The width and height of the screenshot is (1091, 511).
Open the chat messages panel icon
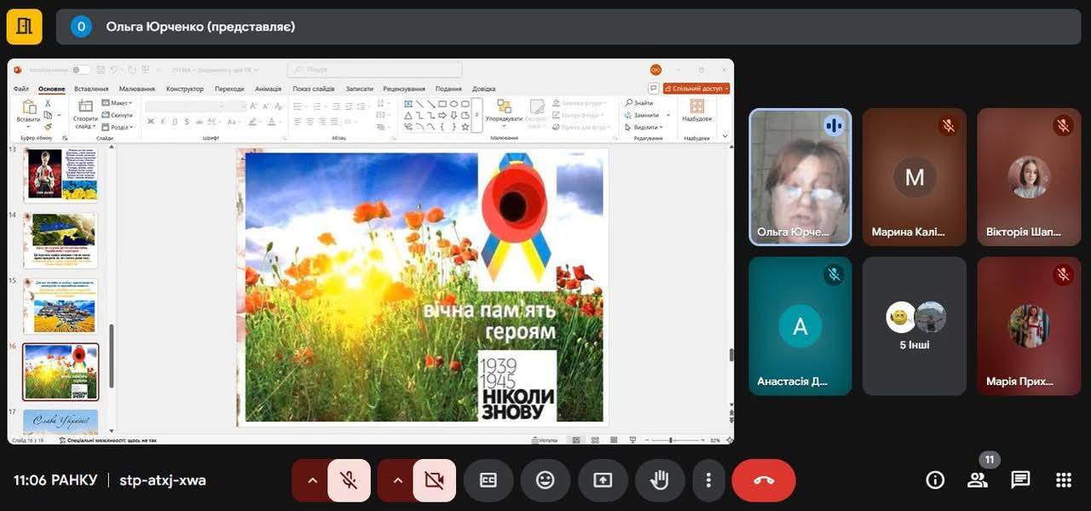pyautogui.click(x=1020, y=480)
